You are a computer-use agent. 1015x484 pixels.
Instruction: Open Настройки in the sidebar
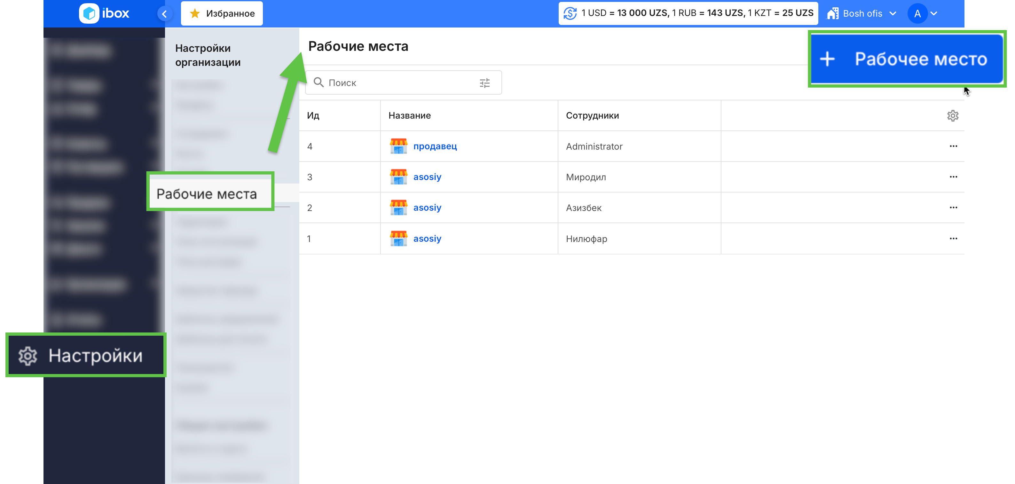click(86, 355)
